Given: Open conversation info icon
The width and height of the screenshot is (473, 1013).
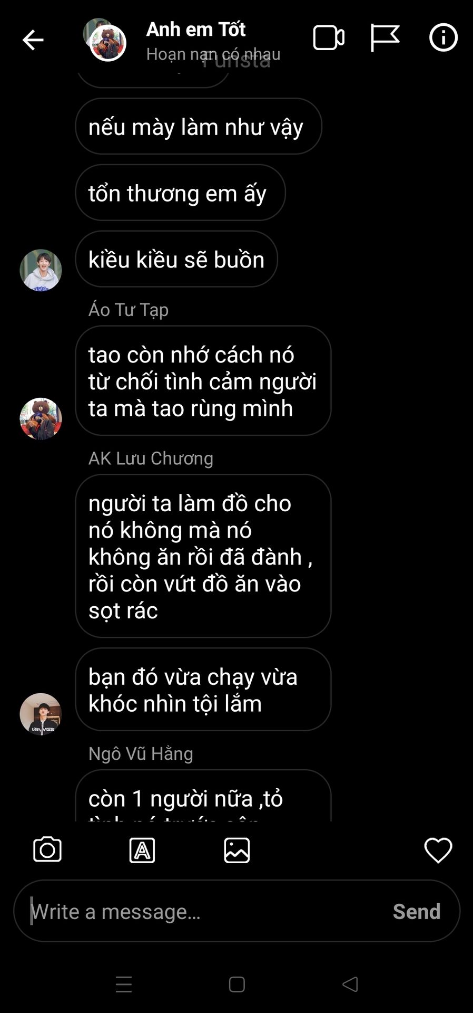Looking at the screenshot, I should point(444,37).
